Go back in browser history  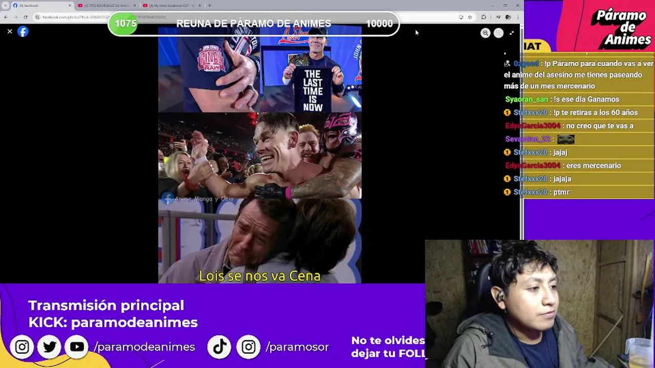6,17
